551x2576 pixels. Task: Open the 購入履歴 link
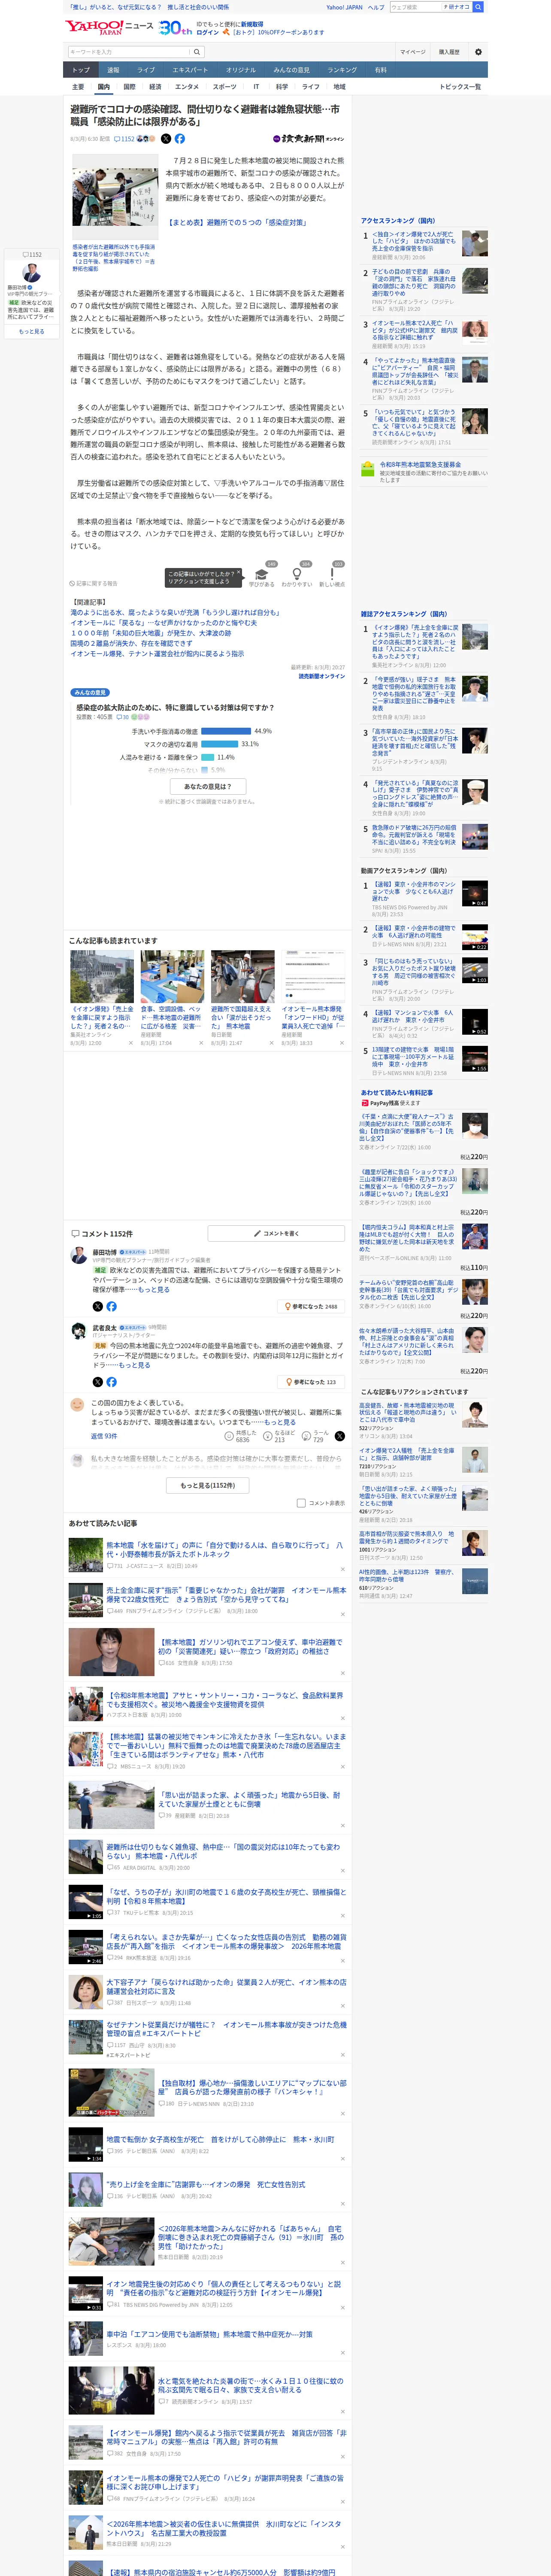pyautogui.click(x=449, y=52)
